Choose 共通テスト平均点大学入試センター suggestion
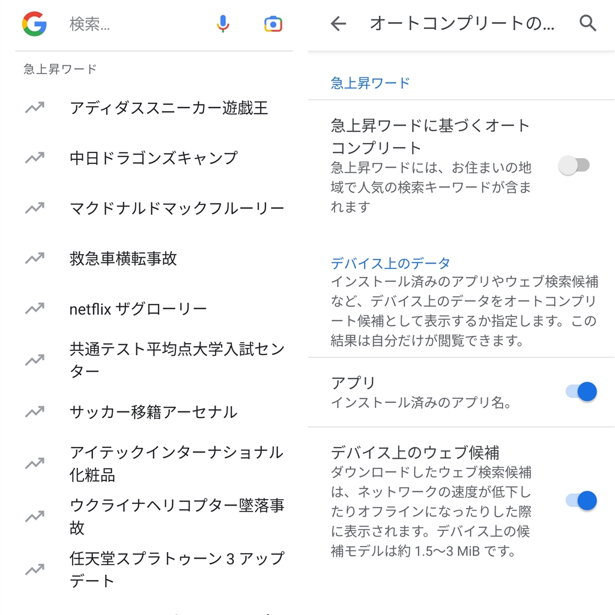The height and width of the screenshot is (615, 615). [x=177, y=360]
